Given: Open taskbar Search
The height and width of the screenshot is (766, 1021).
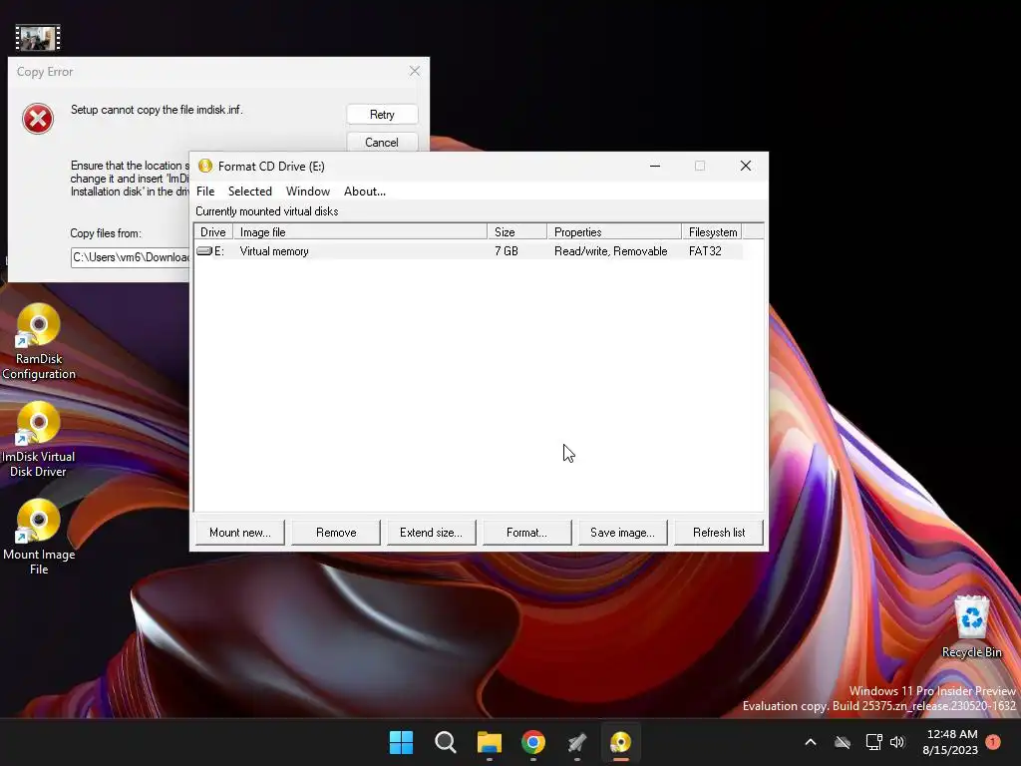Looking at the screenshot, I should click(446, 742).
